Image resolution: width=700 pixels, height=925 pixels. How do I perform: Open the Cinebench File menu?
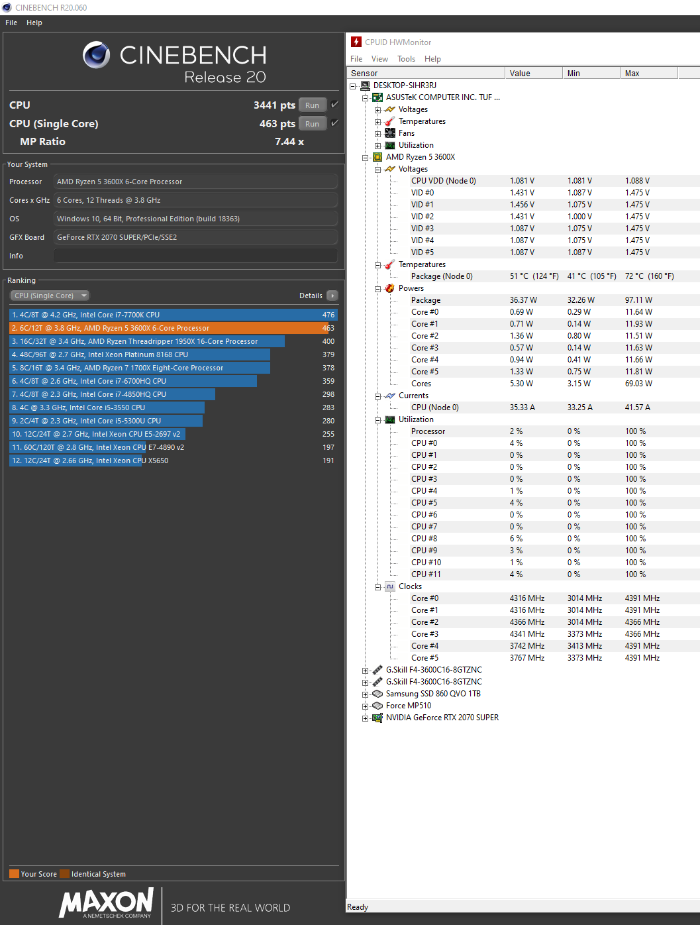pos(11,23)
